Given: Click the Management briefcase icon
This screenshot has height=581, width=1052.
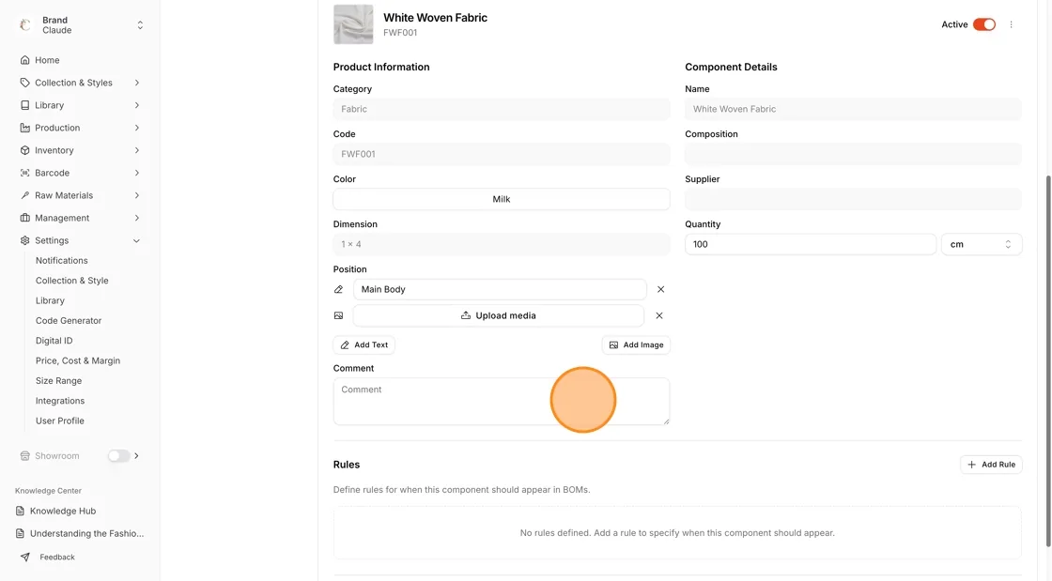Looking at the screenshot, I should tap(24, 218).
